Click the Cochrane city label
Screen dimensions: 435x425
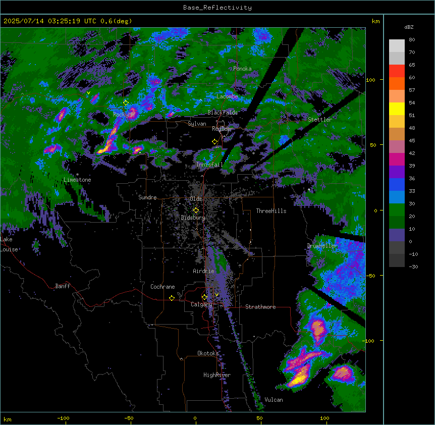coord(162,287)
